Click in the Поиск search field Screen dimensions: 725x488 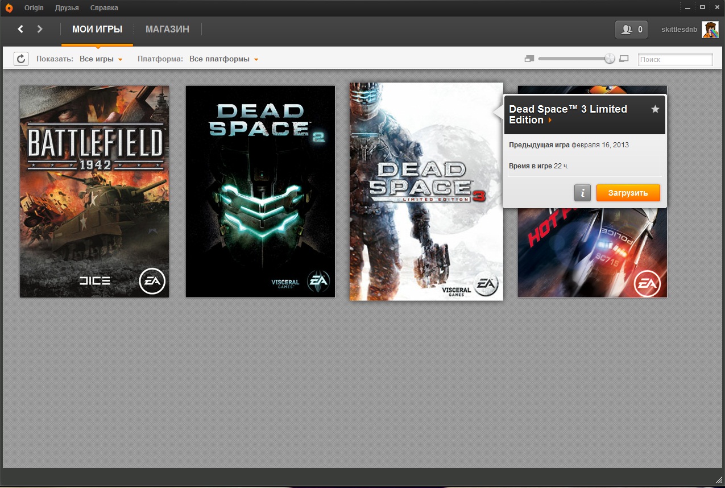(x=676, y=59)
